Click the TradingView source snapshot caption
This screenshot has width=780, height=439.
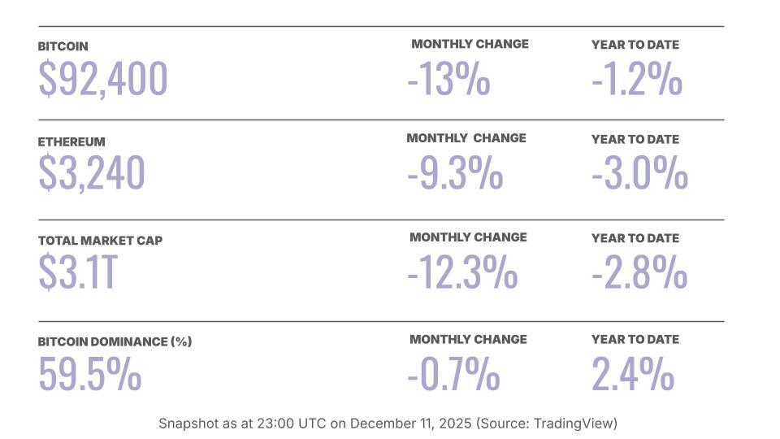(388, 424)
